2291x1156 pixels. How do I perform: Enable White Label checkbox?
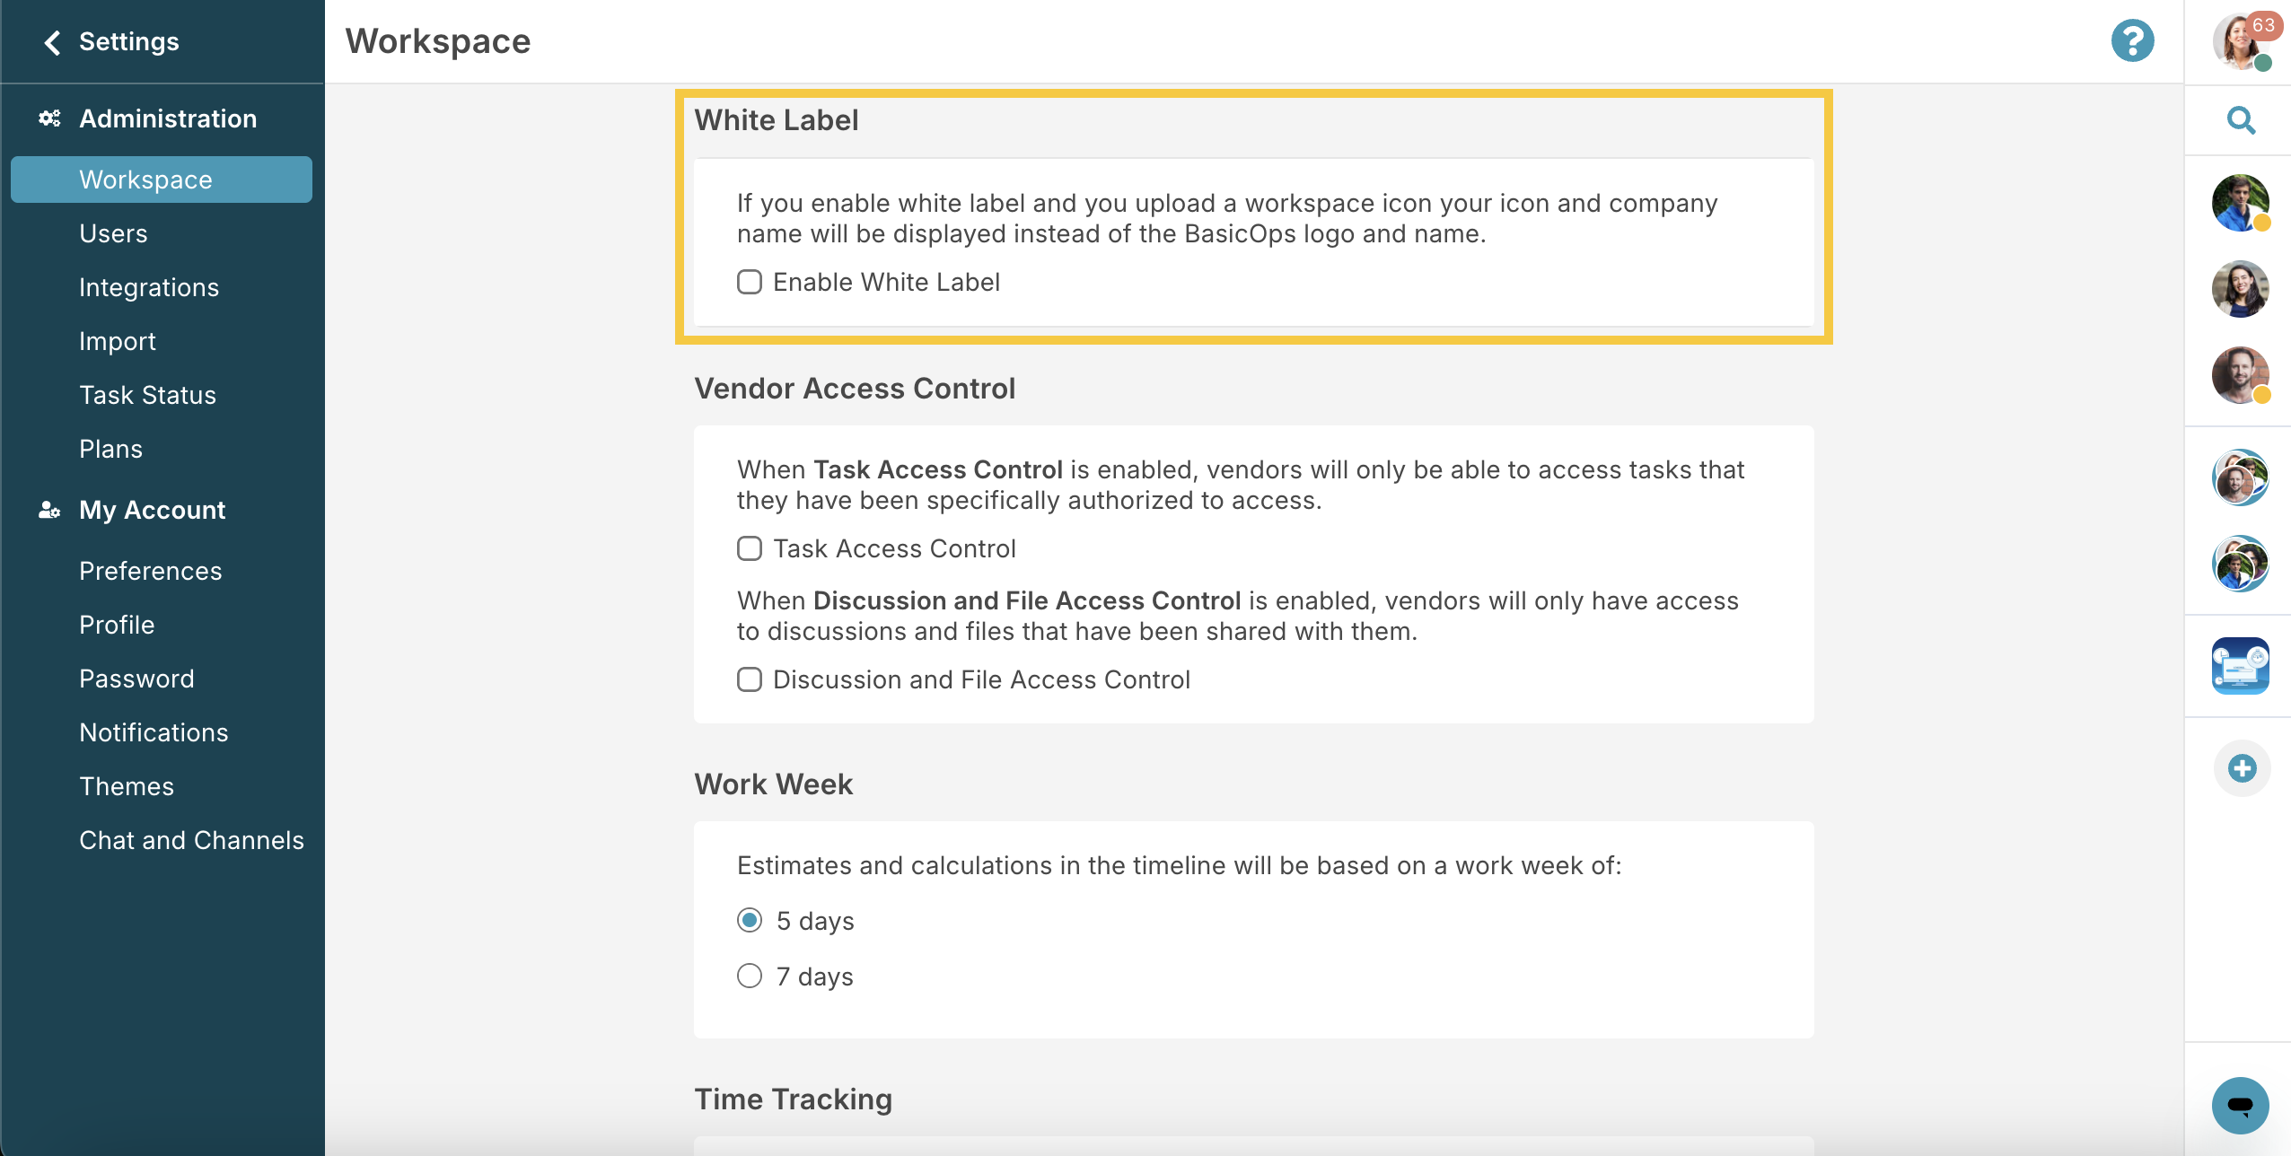coord(750,282)
